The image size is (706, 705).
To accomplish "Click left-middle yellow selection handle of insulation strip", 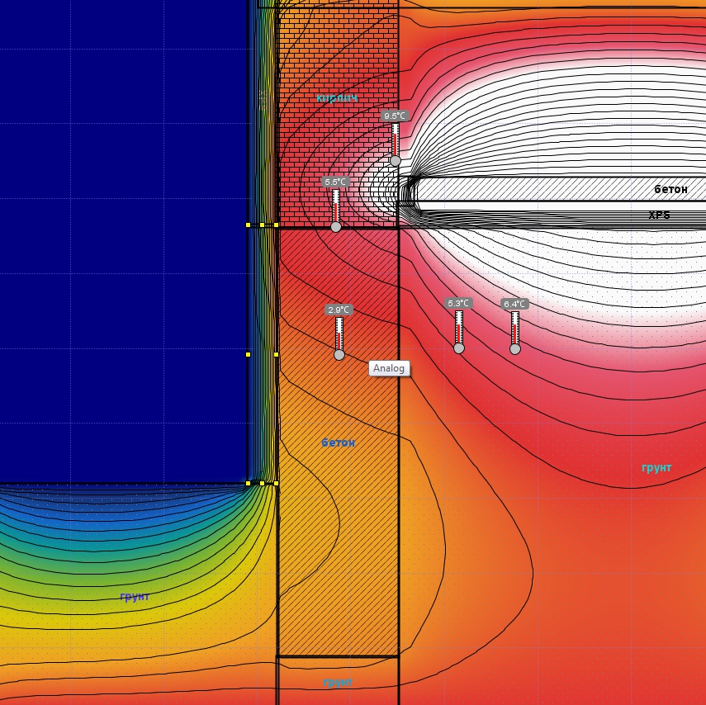I will coord(248,355).
